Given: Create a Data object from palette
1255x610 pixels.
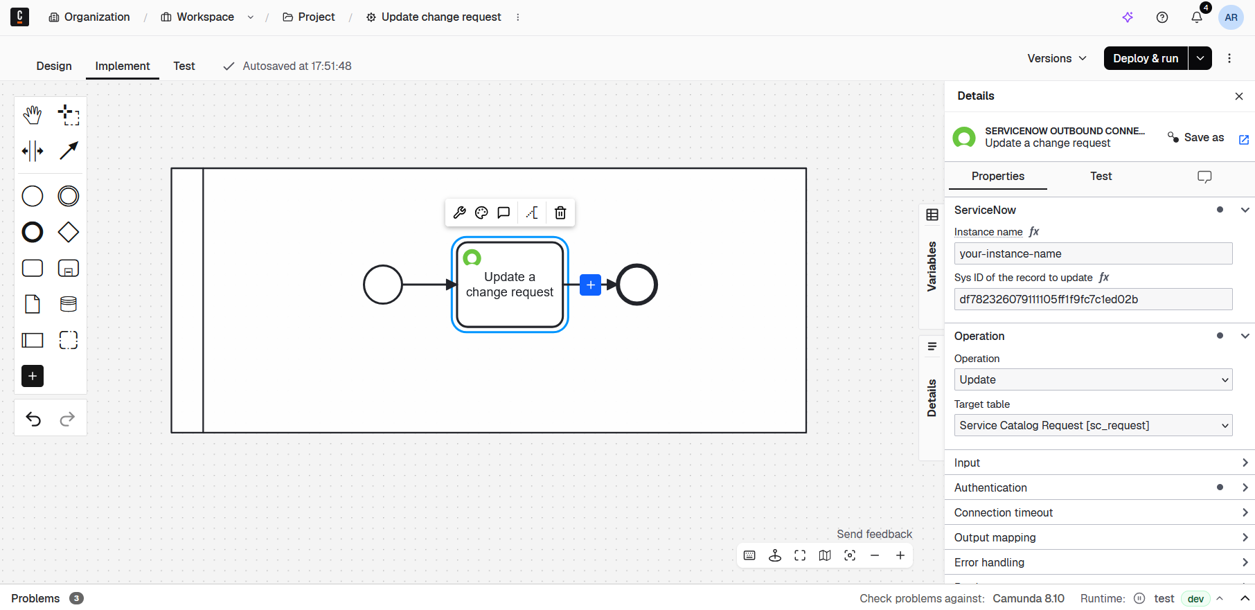Looking at the screenshot, I should 33,304.
